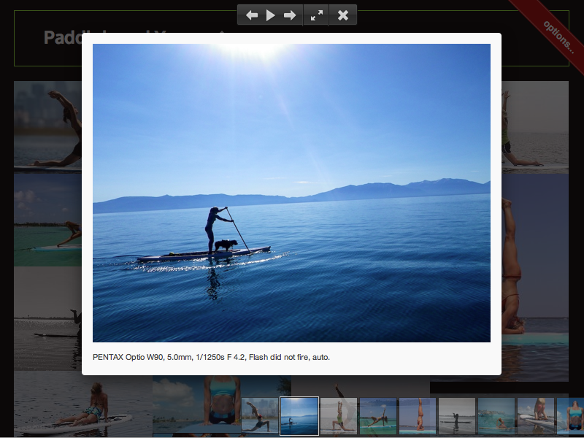The image size is (584, 438).
Task: Go to the previous photo with left arrow
Action: coord(252,15)
